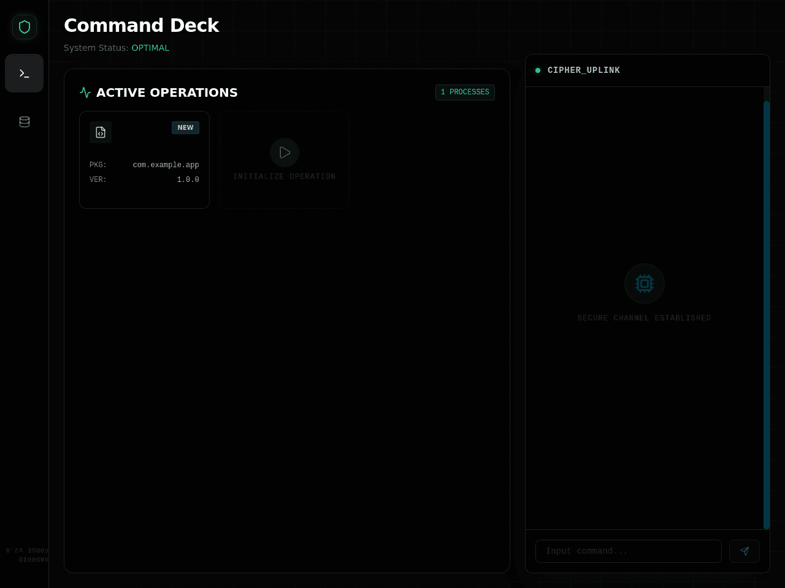The width and height of the screenshot is (785, 588).
Task: Click the Cipher Uplink chat scrollbar
Action: (x=767, y=315)
